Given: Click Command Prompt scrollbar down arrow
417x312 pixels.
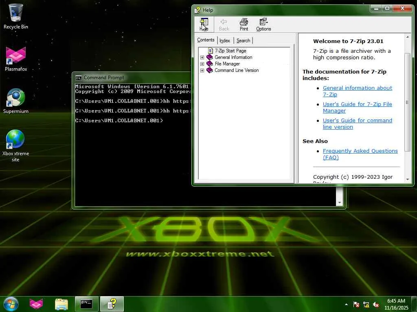Looking at the screenshot, I should pyautogui.click(x=340, y=203).
